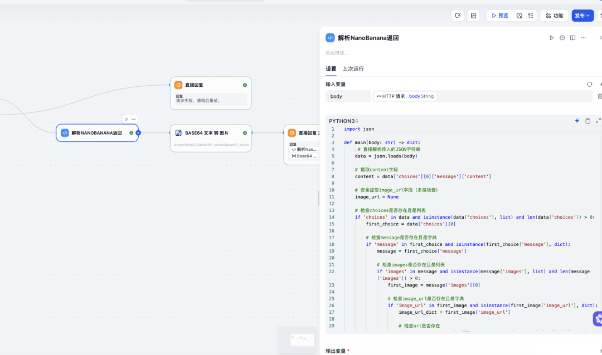Select the 设置 tab
Image resolution: width=602 pixels, height=355 pixels.
(x=331, y=69)
